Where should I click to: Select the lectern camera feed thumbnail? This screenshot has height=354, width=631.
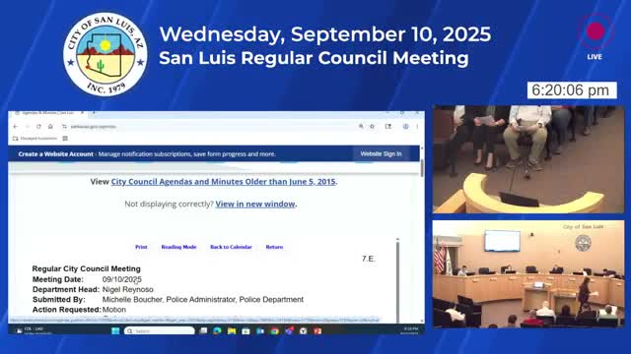528,159
